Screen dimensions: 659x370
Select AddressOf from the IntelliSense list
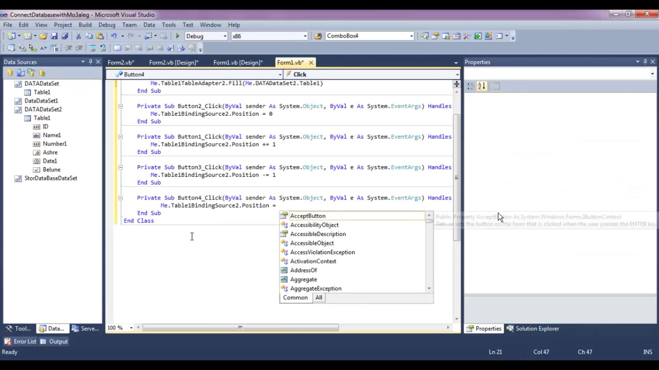coord(303,270)
